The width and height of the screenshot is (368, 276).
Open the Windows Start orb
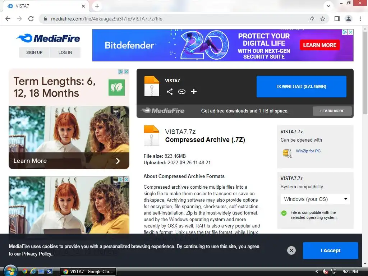coord(10,271)
